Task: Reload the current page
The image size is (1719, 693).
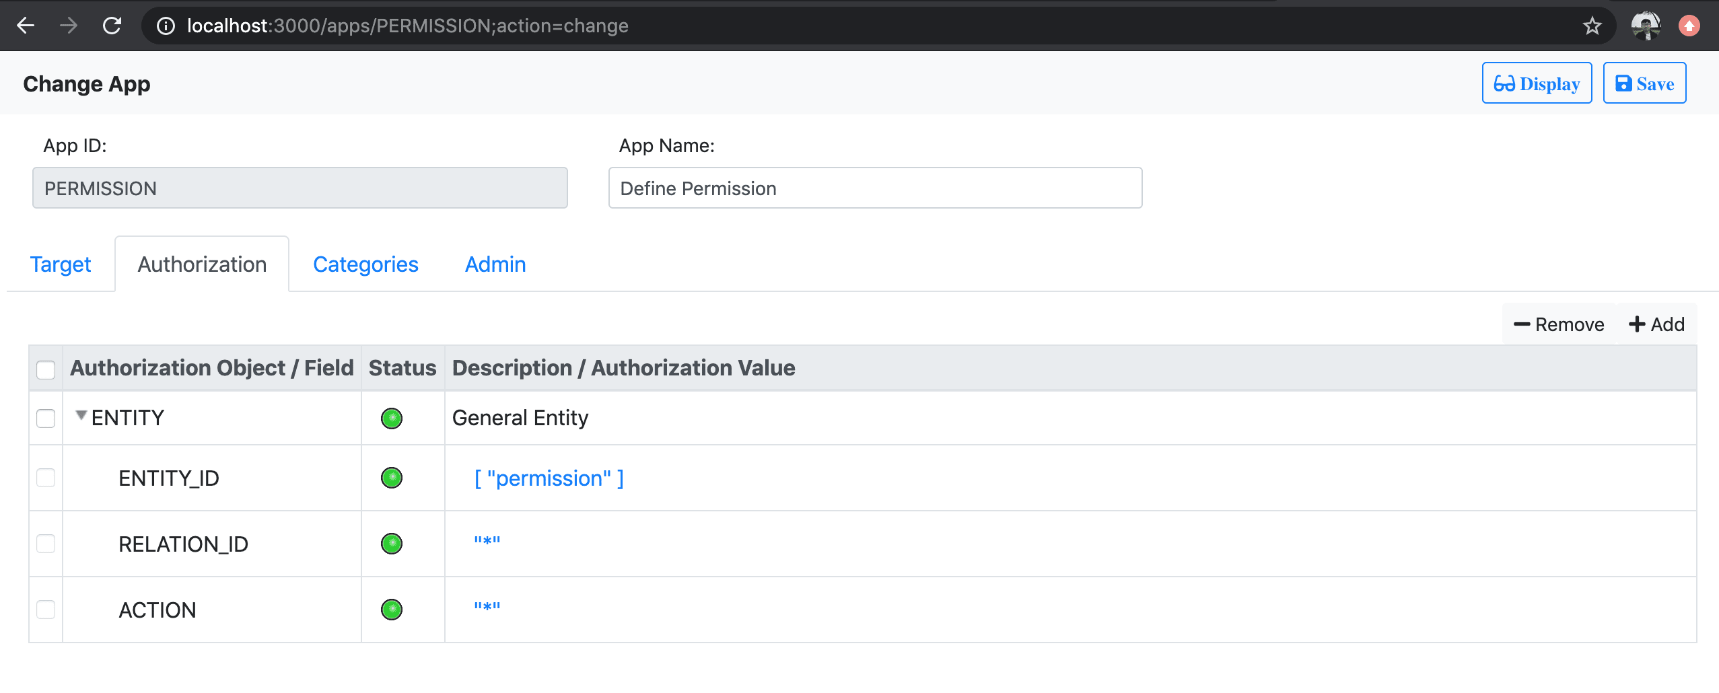Action: [x=112, y=26]
